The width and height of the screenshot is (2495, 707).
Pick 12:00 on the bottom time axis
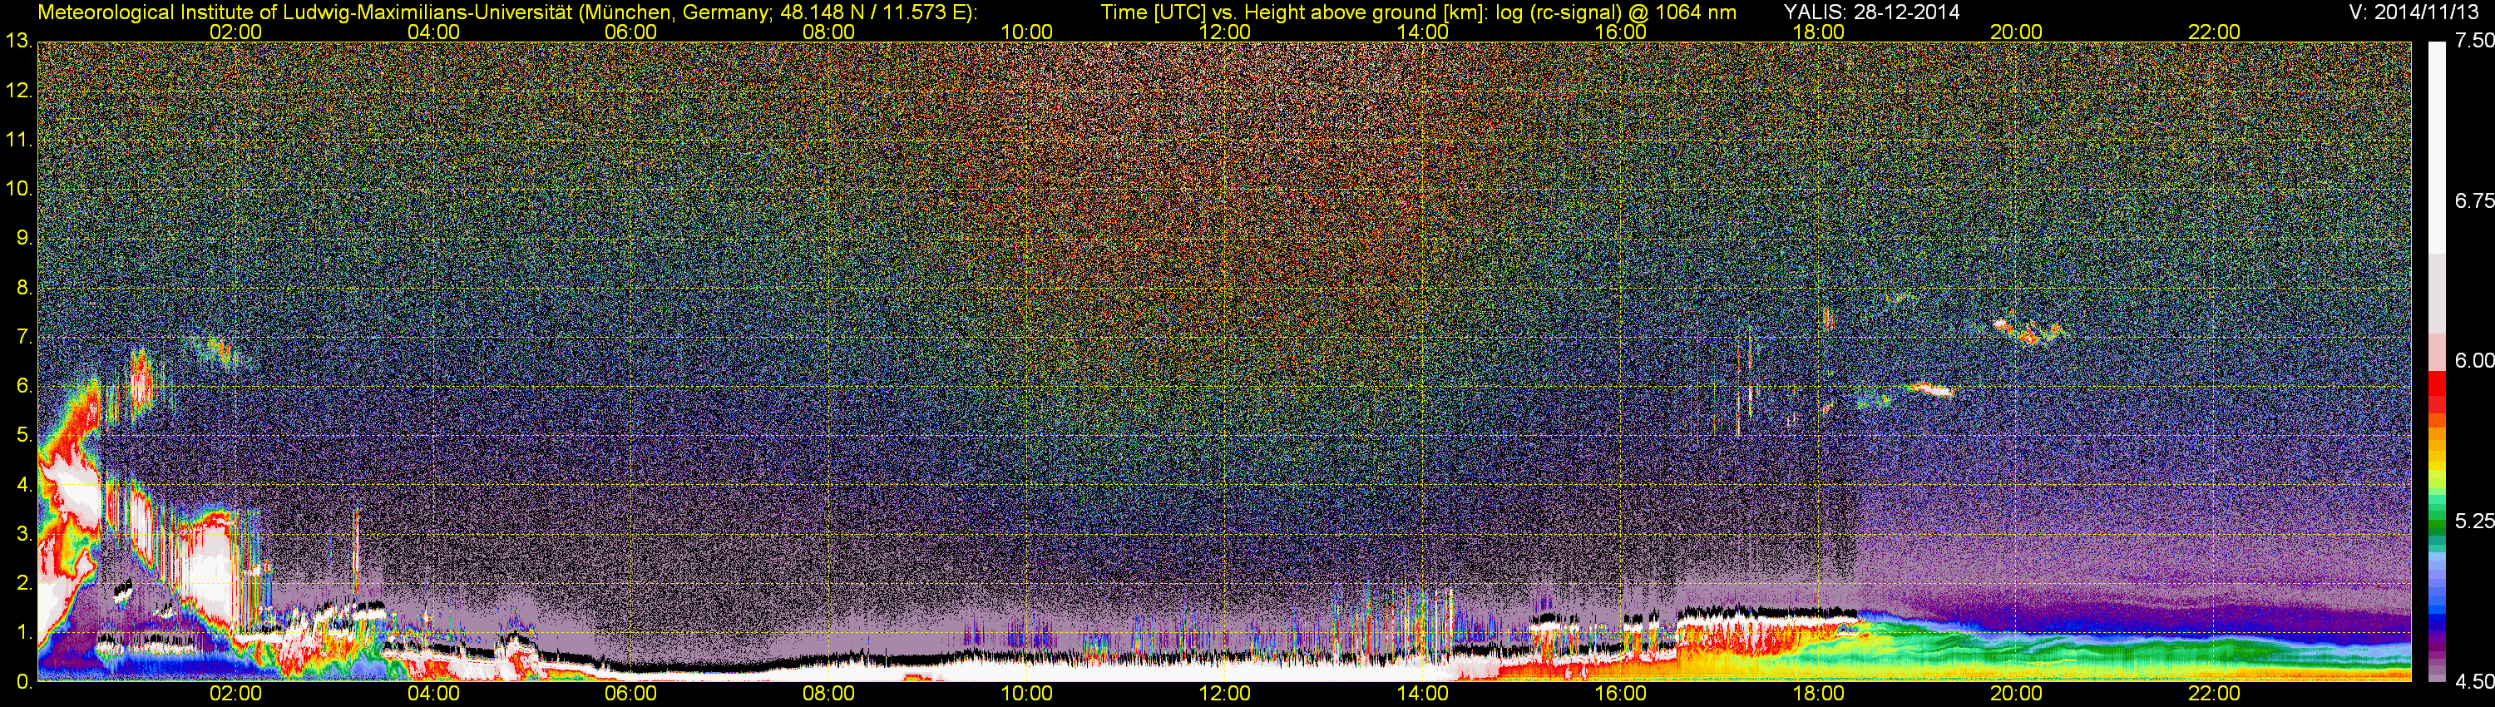[1224, 695]
